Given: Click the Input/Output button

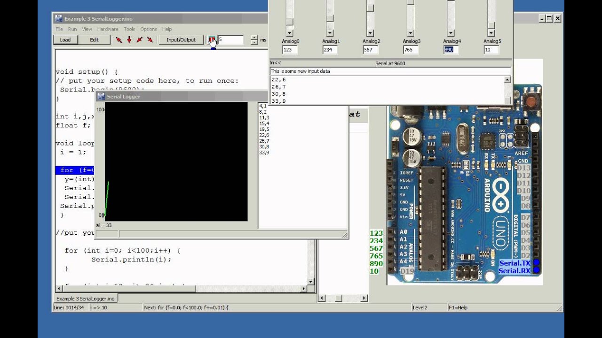Looking at the screenshot, I should [181, 40].
